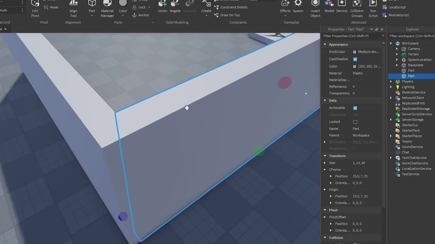The image size is (435, 244).
Task: Select the Align Tool icon
Action: click(73, 9)
